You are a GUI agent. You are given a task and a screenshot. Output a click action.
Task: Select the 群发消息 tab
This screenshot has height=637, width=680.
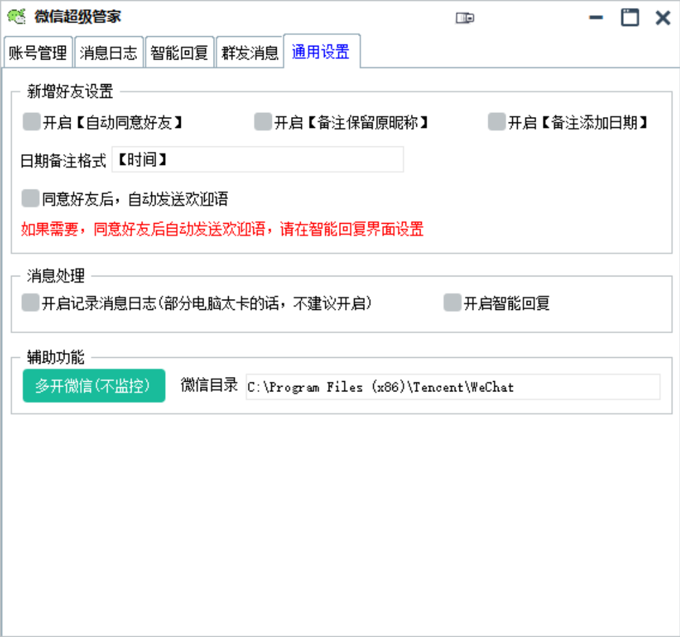click(x=250, y=53)
